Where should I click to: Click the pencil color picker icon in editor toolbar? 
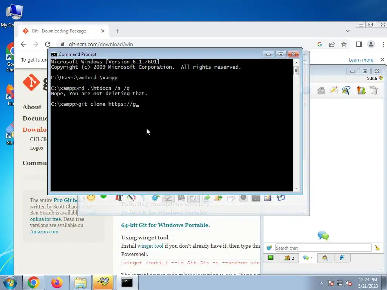(x=131, y=197)
